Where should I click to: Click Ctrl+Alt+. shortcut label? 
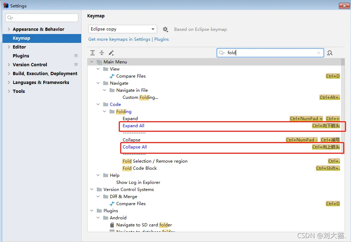(329, 97)
